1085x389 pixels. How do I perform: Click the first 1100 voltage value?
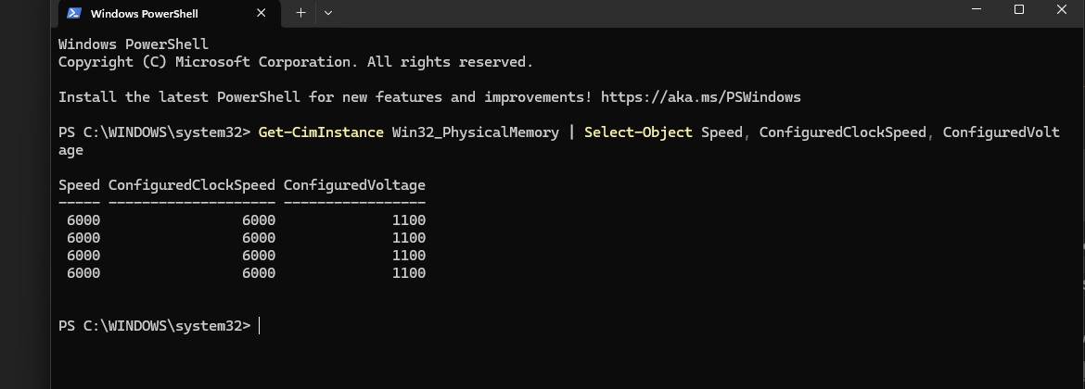(409, 220)
